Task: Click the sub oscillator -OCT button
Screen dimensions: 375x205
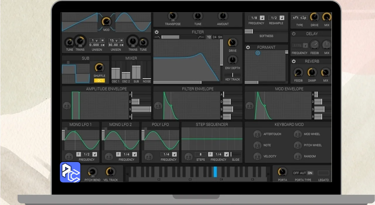Action: click(x=99, y=81)
